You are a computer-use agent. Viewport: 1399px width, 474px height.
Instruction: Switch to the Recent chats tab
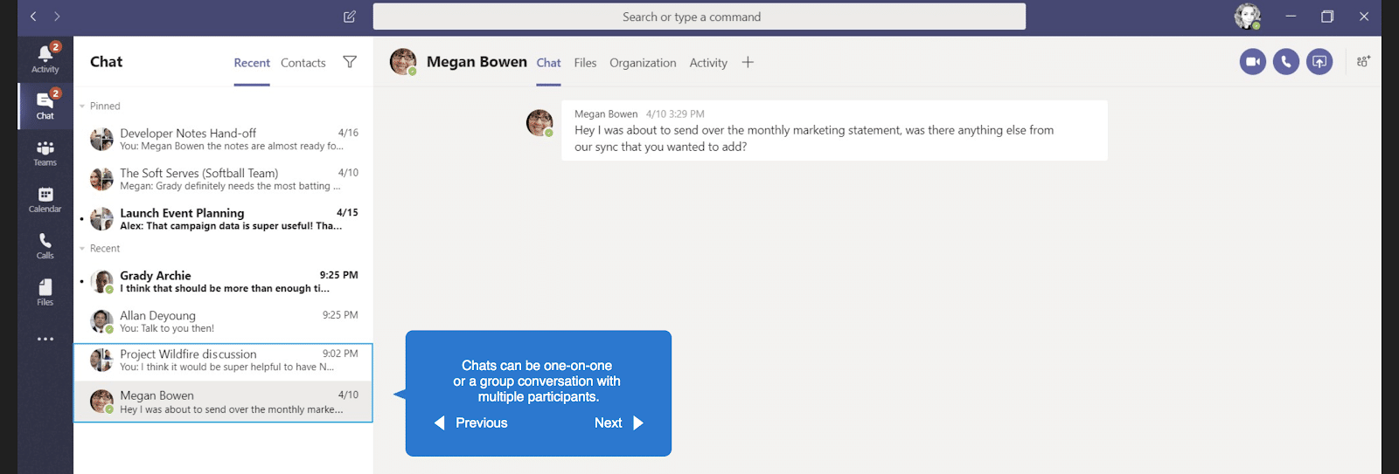[252, 63]
